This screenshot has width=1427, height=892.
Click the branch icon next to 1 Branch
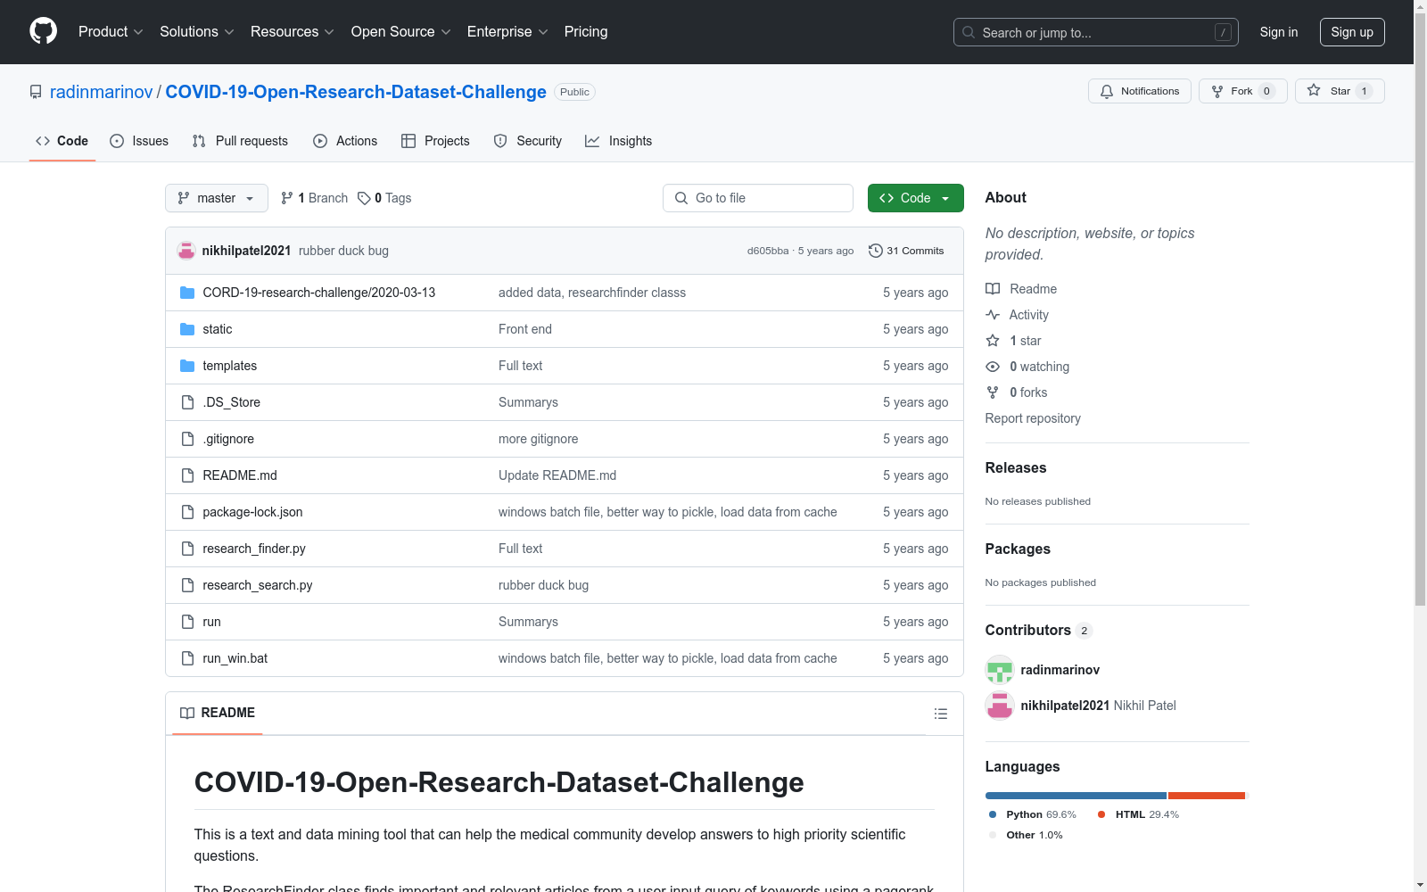(x=287, y=198)
